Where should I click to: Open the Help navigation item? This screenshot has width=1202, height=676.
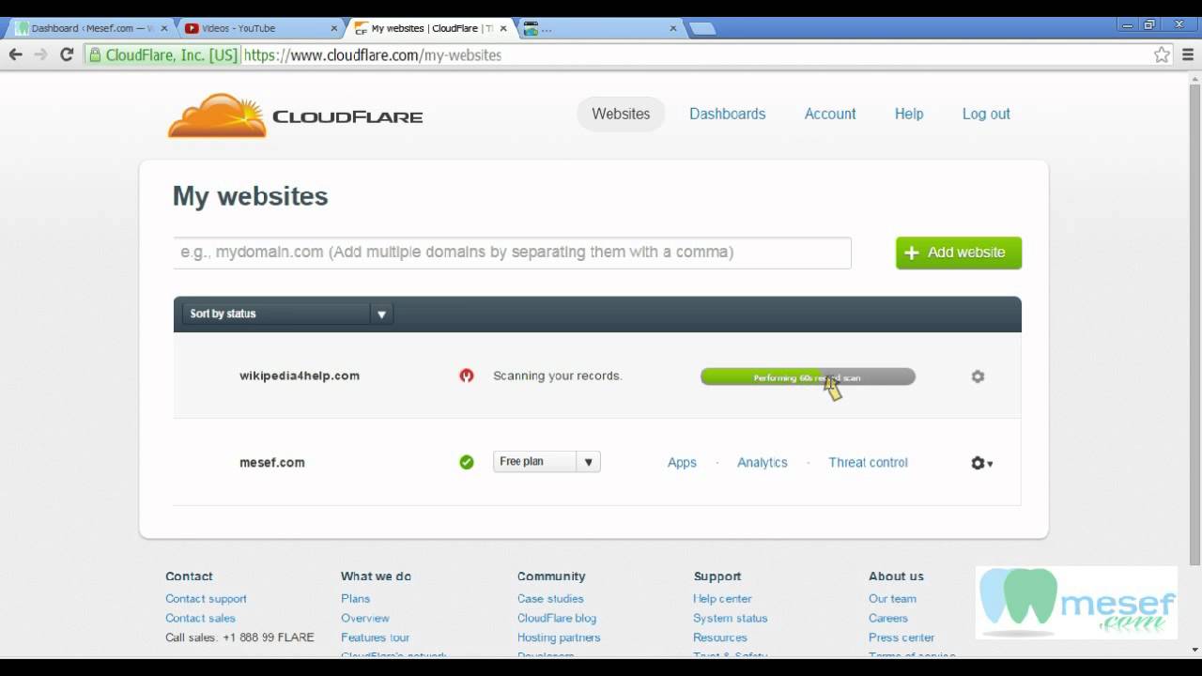909,114
